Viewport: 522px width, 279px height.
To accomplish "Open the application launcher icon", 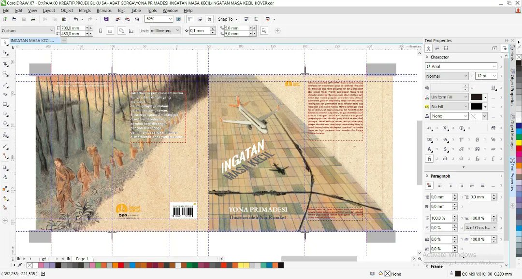I will (x=268, y=19).
